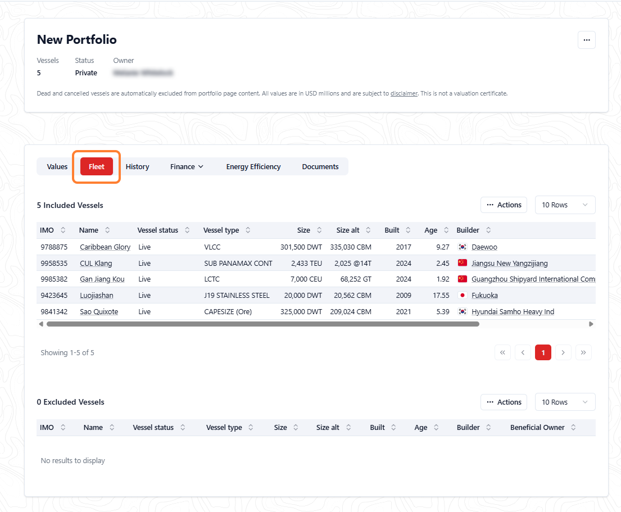The height and width of the screenshot is (512, 621).
Task: Click the scrollbar right arrow
Action: pyautogui.click(x=591, y=324)
